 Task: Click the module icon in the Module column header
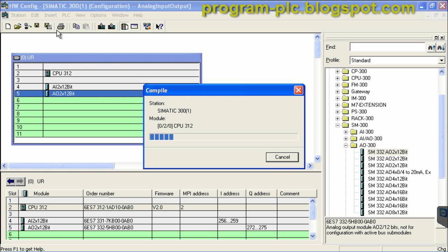(x=25, y=194)
